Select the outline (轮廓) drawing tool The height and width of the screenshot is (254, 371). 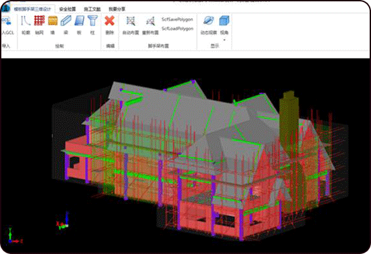(x=25, y=21)
